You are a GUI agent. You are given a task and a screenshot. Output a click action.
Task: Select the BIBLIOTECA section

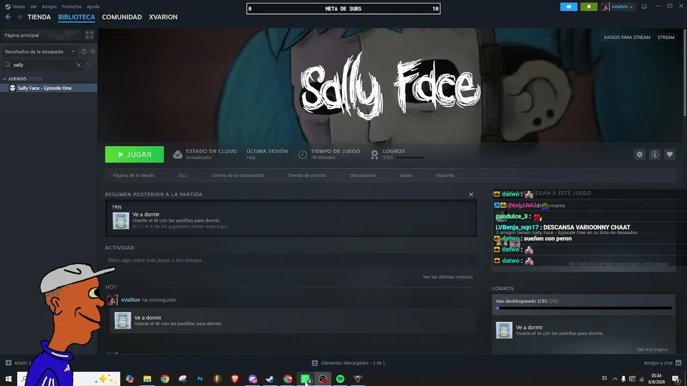(x=76, y=17)
